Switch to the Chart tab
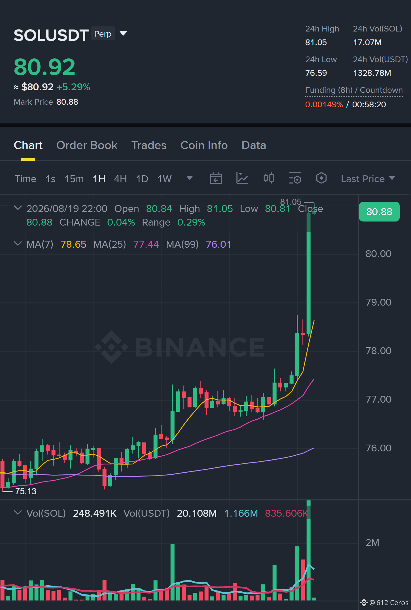This screenshot has height=610, width=411. pos(28,145)
